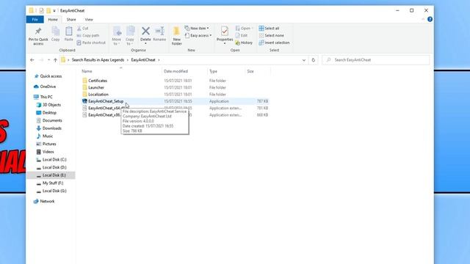Viewport: 470px width, 264px height.
Task: Click the Search EasyAntiCheat box
Action: (x=376, y=60)
